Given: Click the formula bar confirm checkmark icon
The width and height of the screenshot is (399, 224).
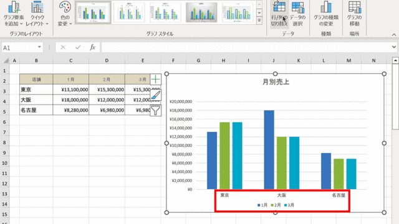Looking at the screenshot, I should [x=78, y=47].
